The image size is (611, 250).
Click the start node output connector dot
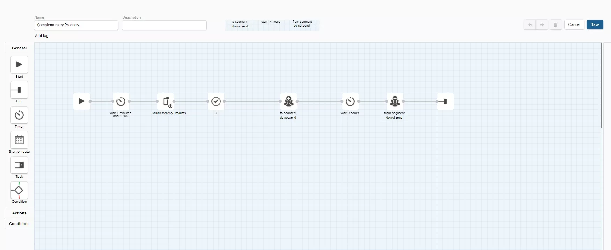click(x=90, y=101)
